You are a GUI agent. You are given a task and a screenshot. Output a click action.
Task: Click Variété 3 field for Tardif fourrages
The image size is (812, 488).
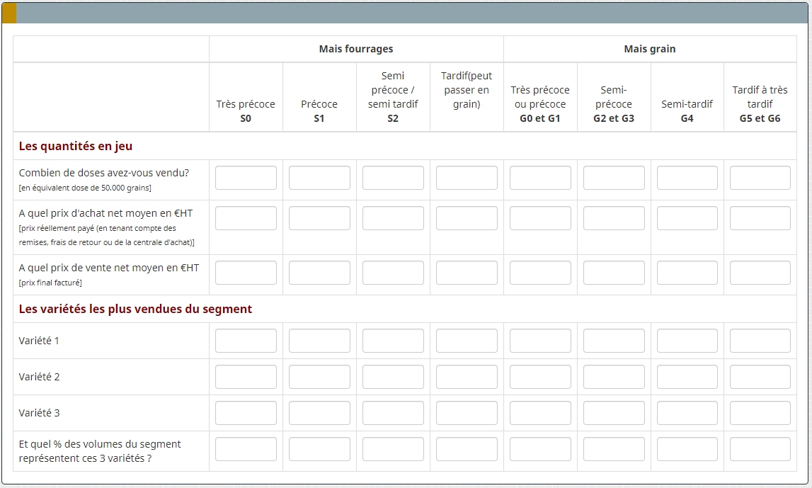click(x=467, y=413)
